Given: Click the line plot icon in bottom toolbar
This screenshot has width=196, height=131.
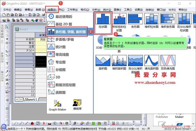Looking at the screenshot, I should 15,123.
